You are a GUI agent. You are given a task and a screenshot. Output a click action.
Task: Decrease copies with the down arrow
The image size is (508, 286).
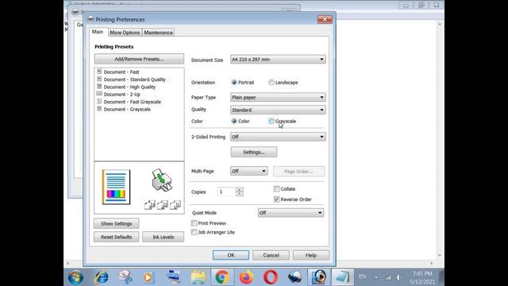coord(240,194)
